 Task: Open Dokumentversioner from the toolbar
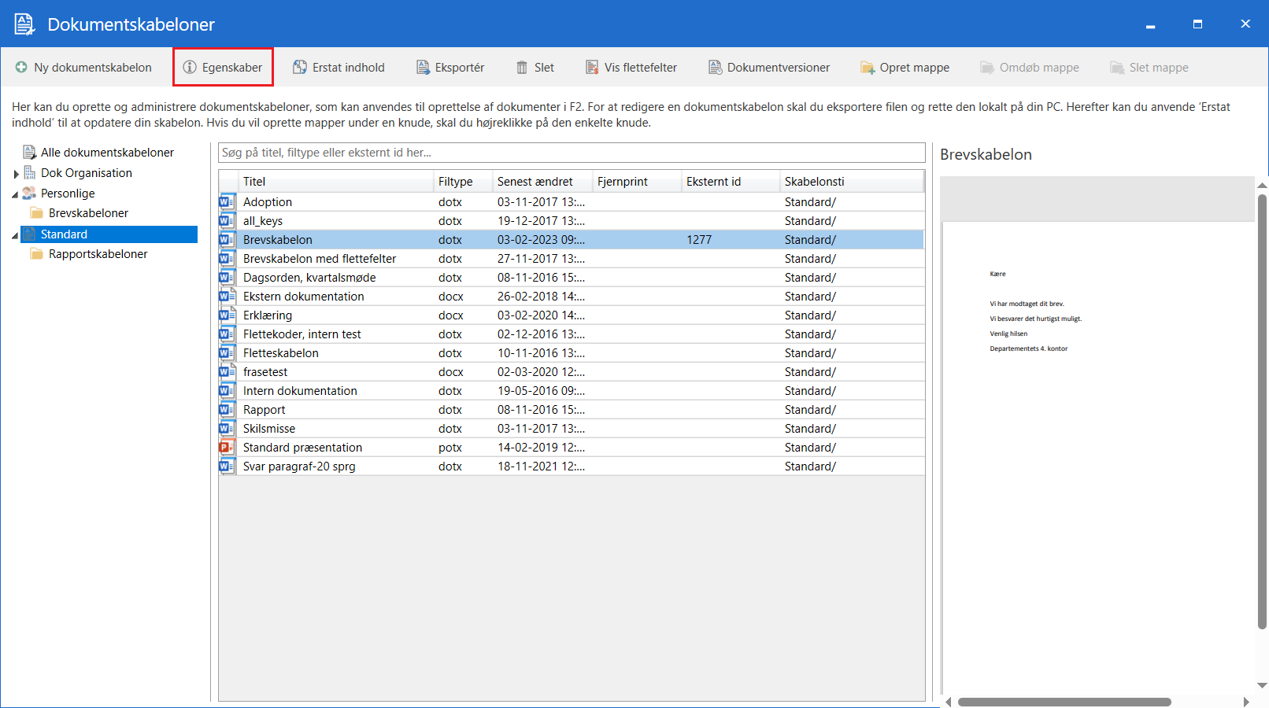(x=769, y=68)
